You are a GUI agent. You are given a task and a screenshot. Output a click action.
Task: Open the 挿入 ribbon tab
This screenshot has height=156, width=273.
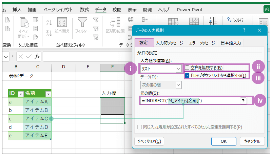[x=17, y=9]
